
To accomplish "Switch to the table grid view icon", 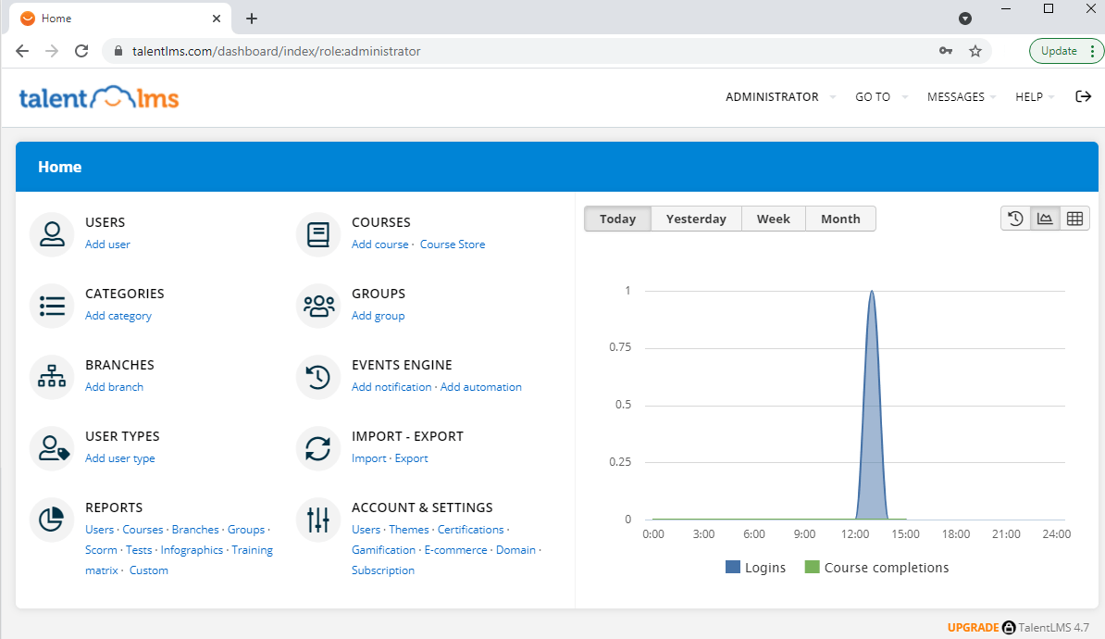I will [1074, 219].
